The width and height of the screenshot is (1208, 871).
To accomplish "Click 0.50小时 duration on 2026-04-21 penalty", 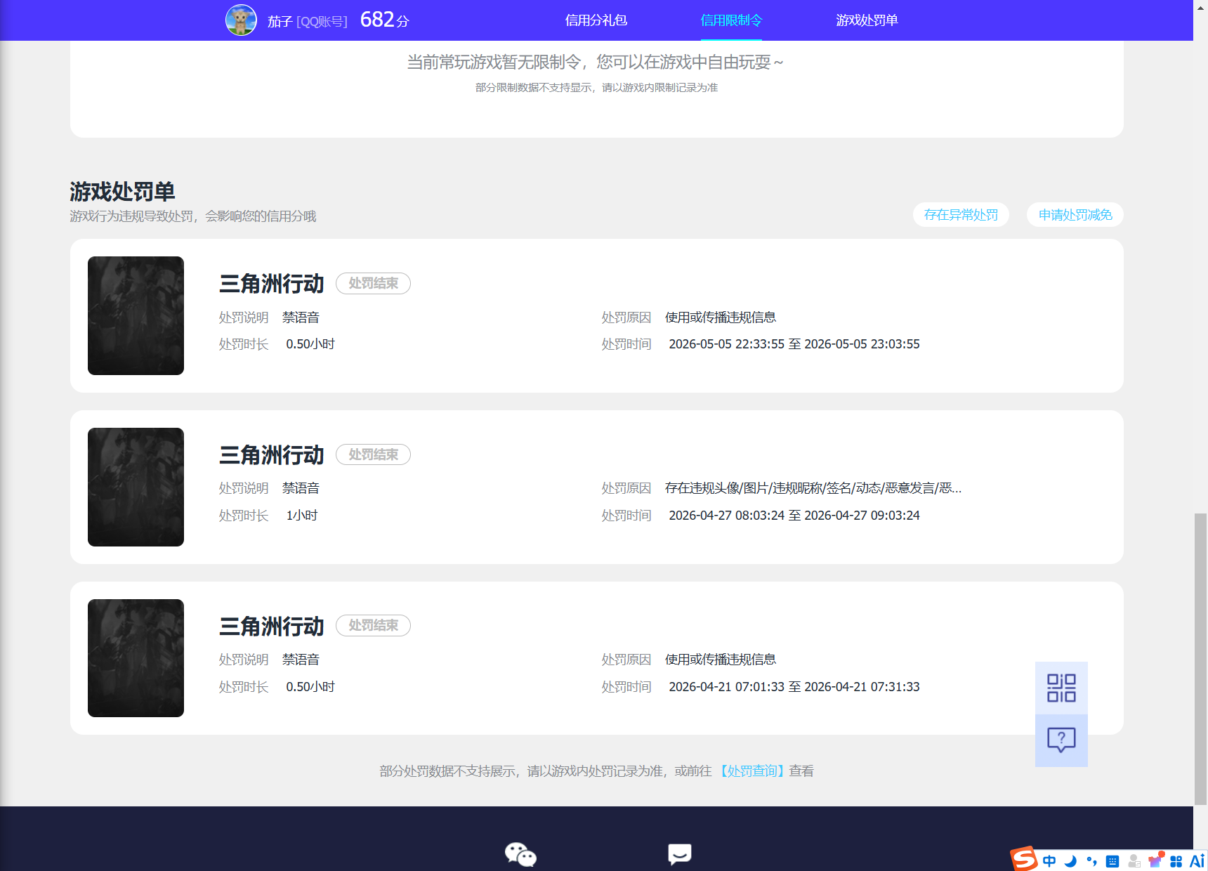I will [x=310, y=687].
